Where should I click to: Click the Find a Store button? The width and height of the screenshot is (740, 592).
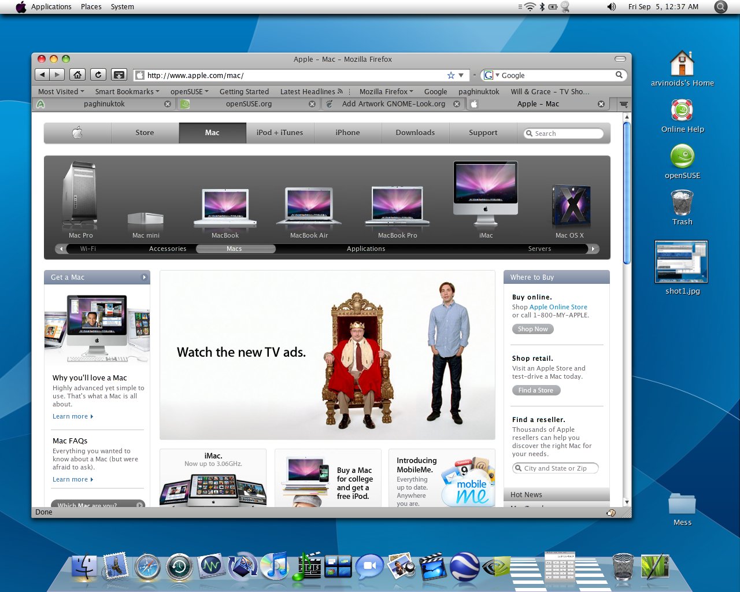click(536, 390)
